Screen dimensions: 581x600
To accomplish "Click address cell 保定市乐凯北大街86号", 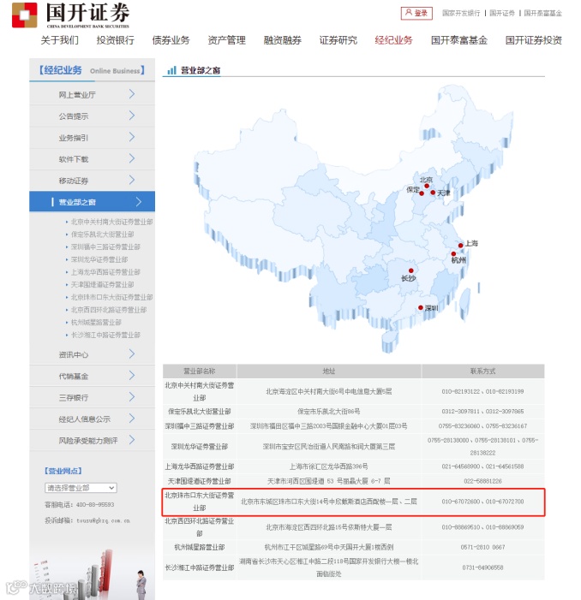I will tap(328, 412).
